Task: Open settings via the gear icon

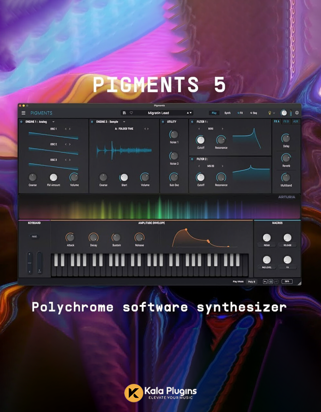Action: coord(297,113)
